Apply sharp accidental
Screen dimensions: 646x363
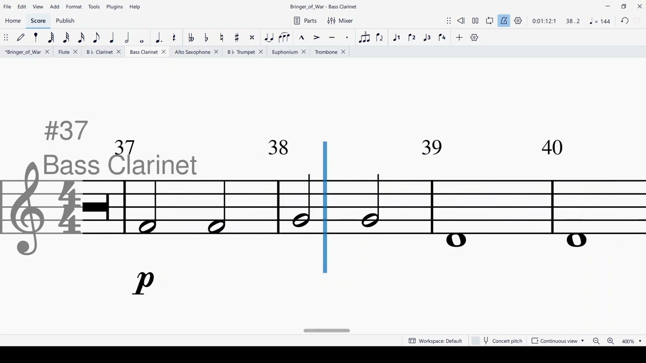click(236, 37)
